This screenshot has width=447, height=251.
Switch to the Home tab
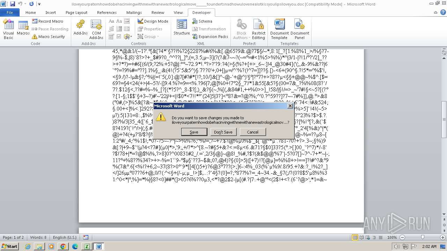(31, 13)
